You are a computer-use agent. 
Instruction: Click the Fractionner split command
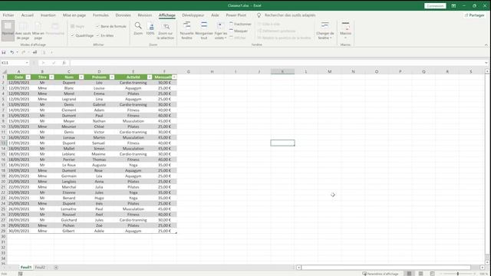[x=240, y=24]
